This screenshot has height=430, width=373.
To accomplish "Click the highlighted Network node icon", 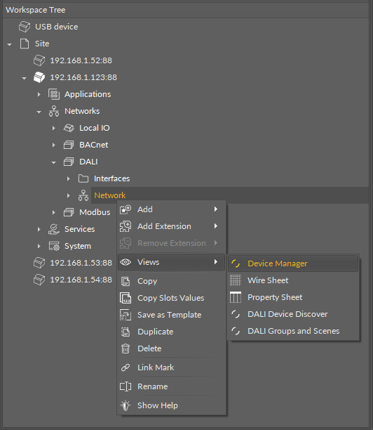I will coord(83,195).
